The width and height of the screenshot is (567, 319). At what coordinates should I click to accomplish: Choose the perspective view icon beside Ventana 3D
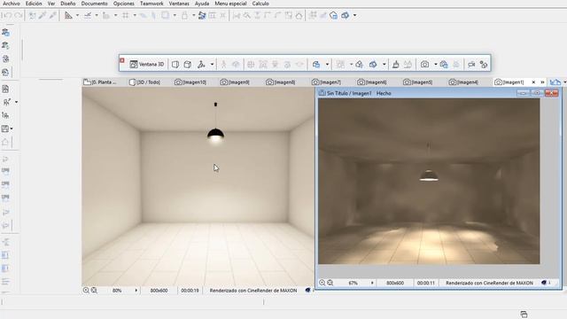pyautogui.click(x=175, y=65)
